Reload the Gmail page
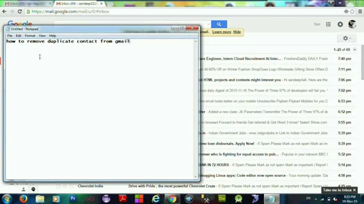 pyautogui.click(x=20, y=11)
